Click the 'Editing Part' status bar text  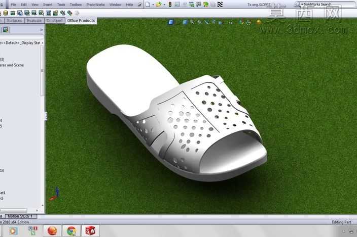[341, 222]
